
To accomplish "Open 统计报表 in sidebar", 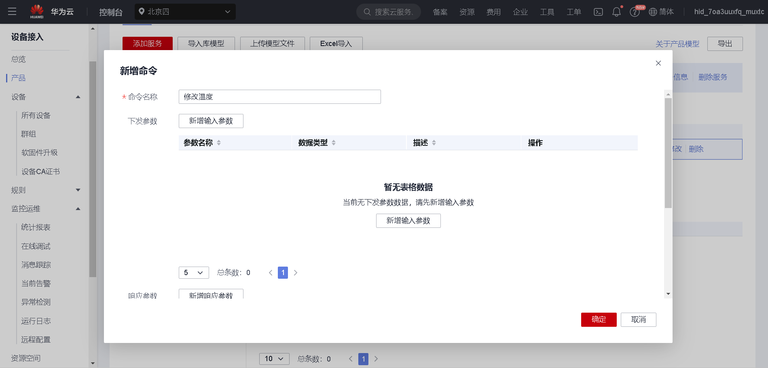I will [x=36, y=227].
